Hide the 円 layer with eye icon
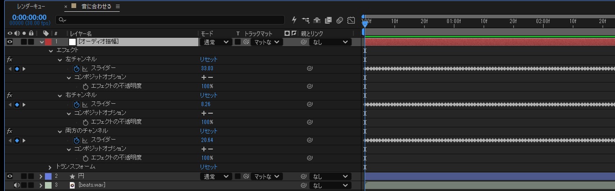Screen dimensions: 615x191 [10, 176]
